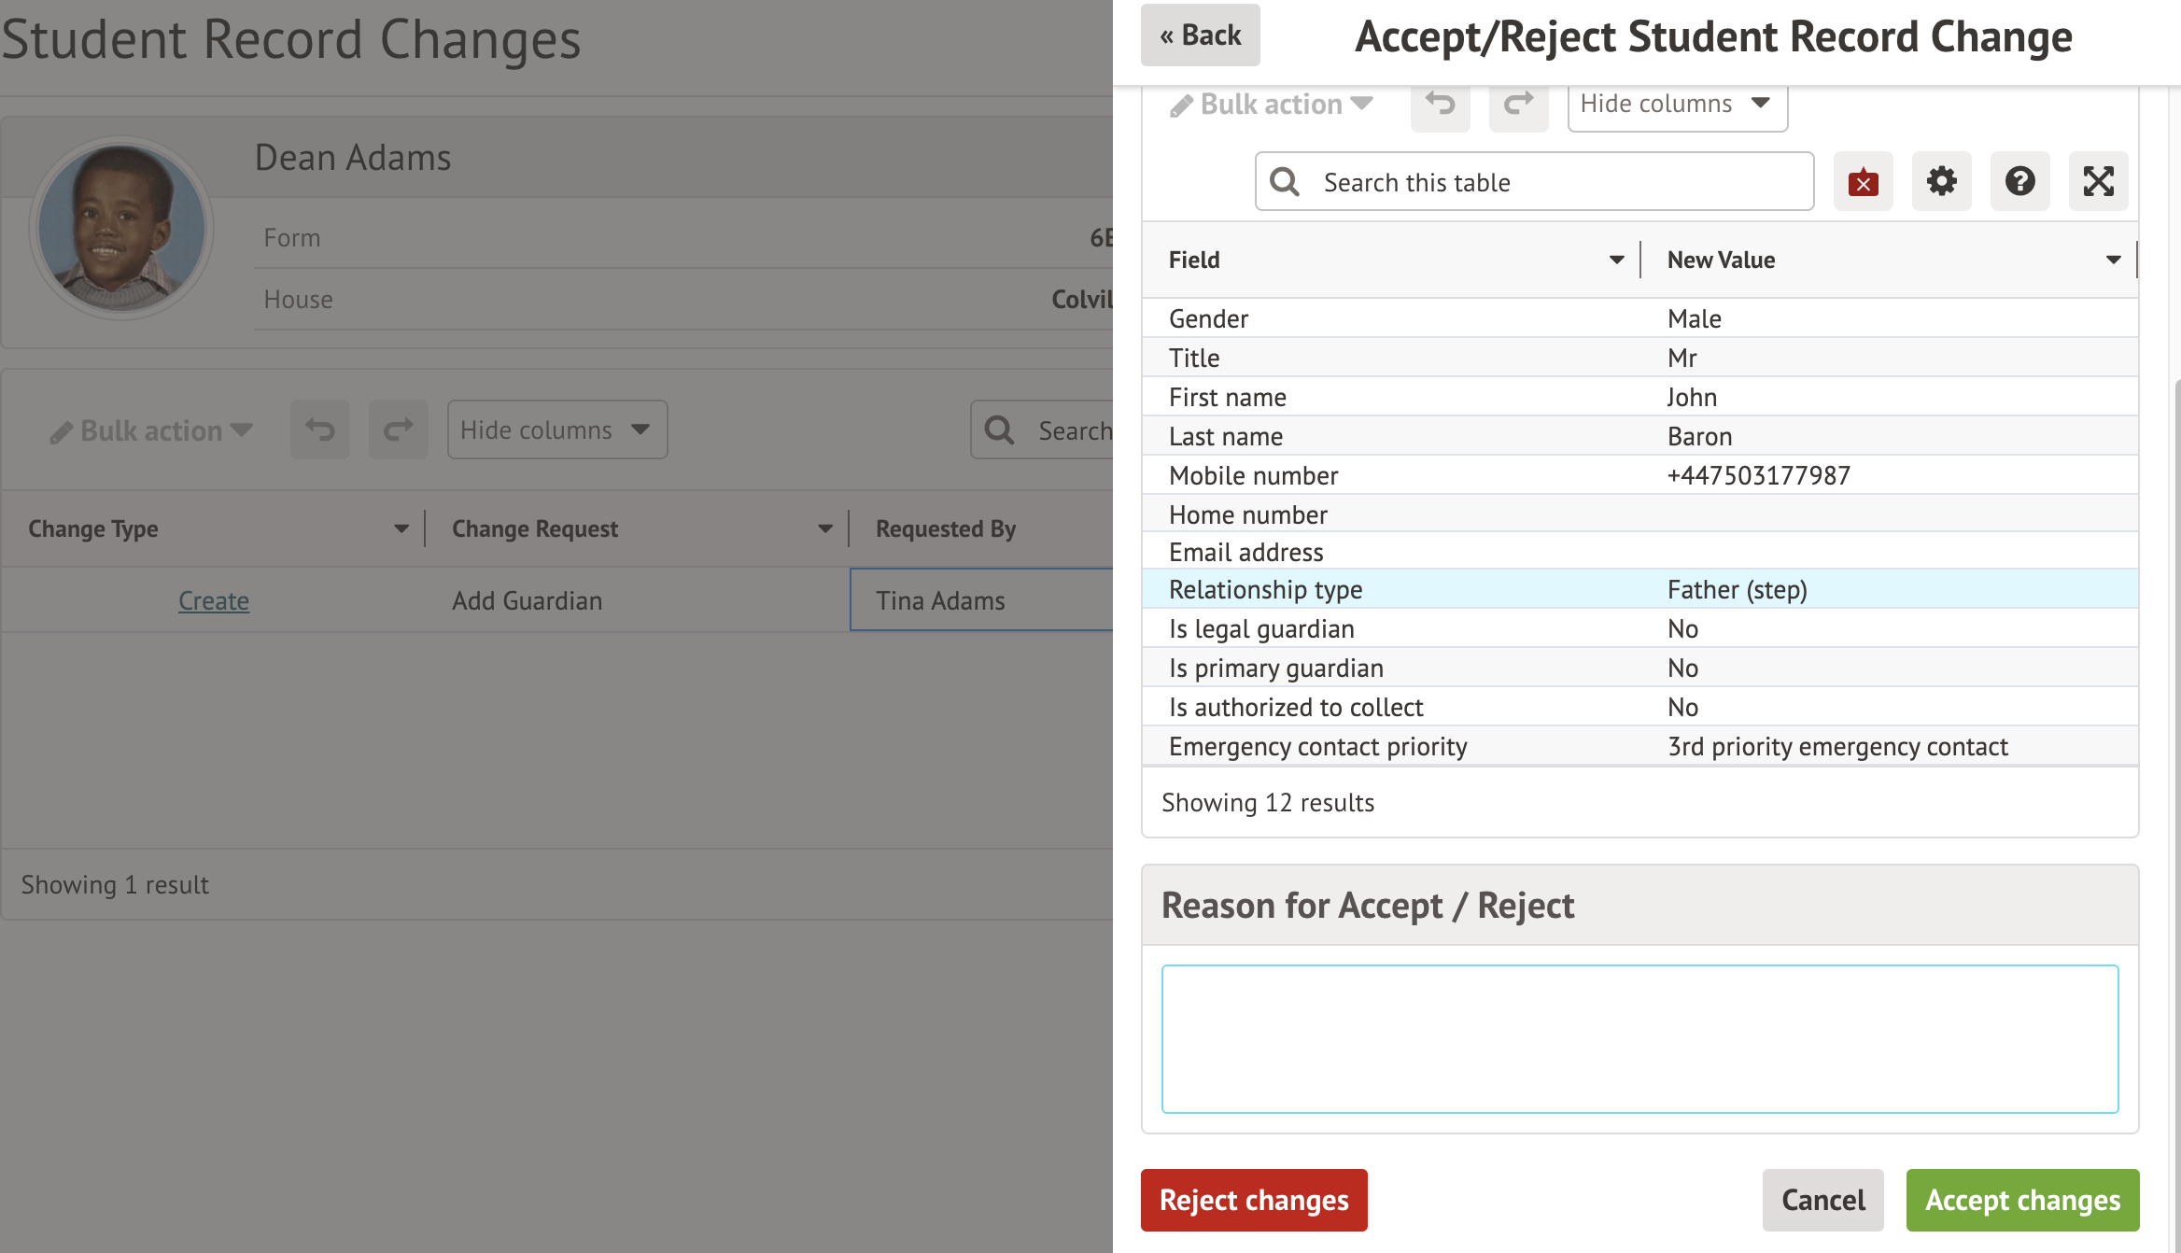The width and height of the screenshot is (2181, 1253).
Task: Open Field column header dropdown arrow
Action: [1616, 260]
